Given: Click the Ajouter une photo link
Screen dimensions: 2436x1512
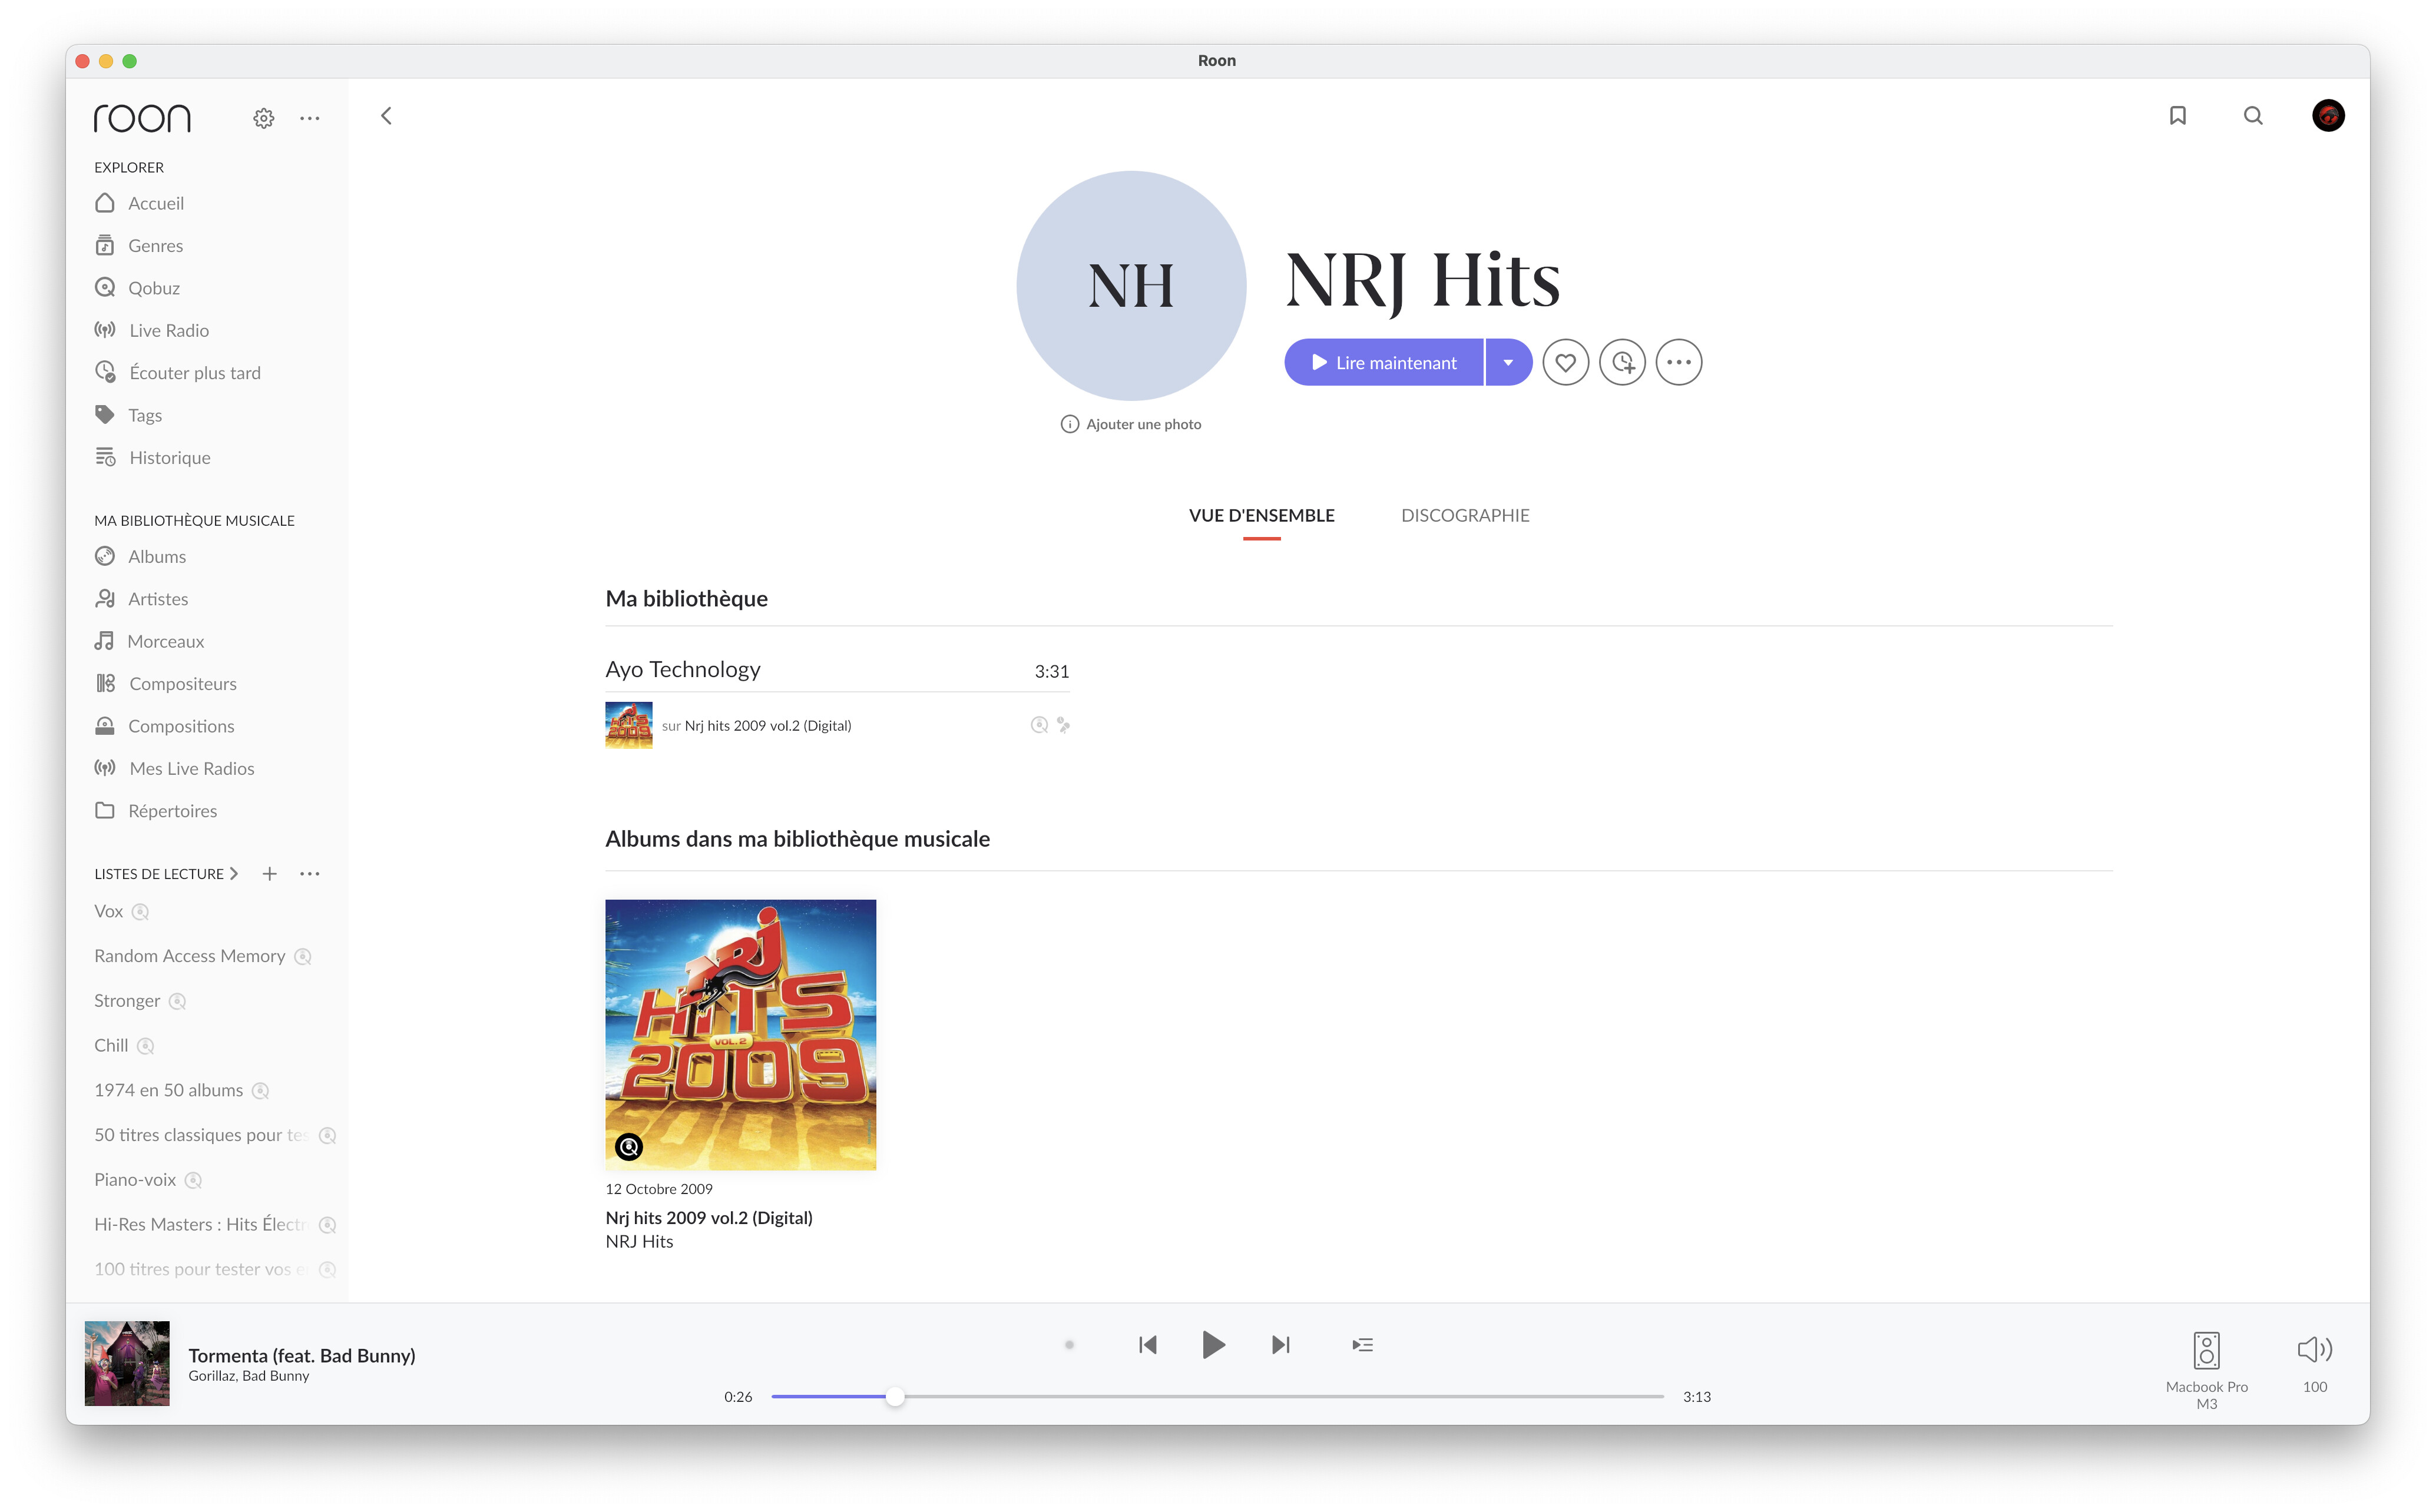Looking at the screenshot, I should pyautogui.click(x=1131, y=424).
